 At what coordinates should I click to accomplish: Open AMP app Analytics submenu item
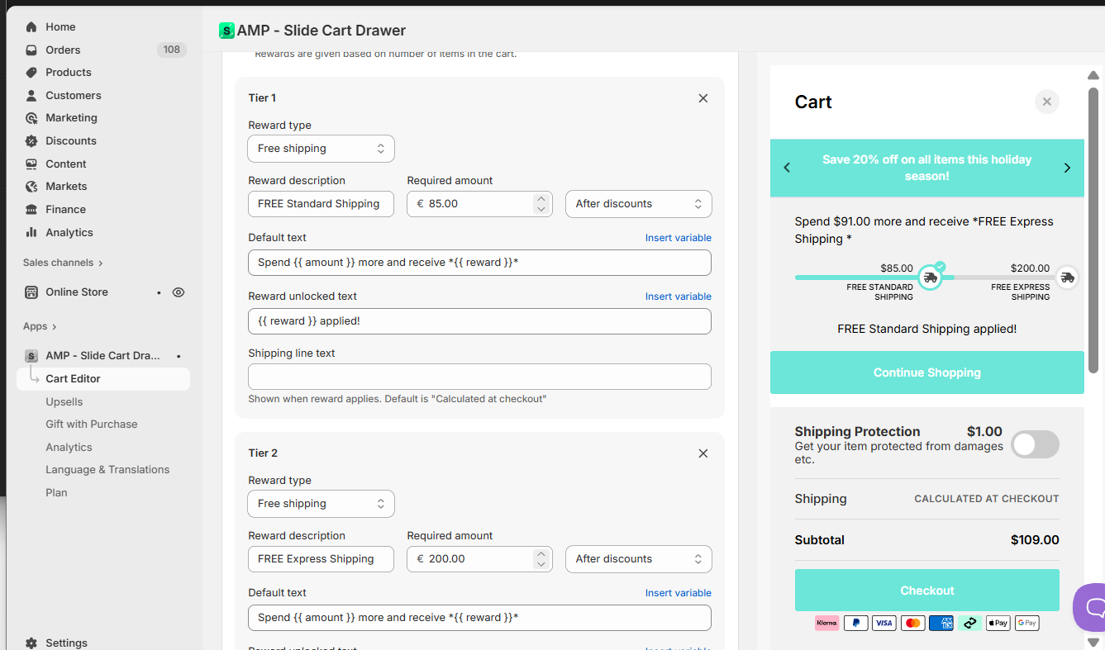click(x=69, y=448)
